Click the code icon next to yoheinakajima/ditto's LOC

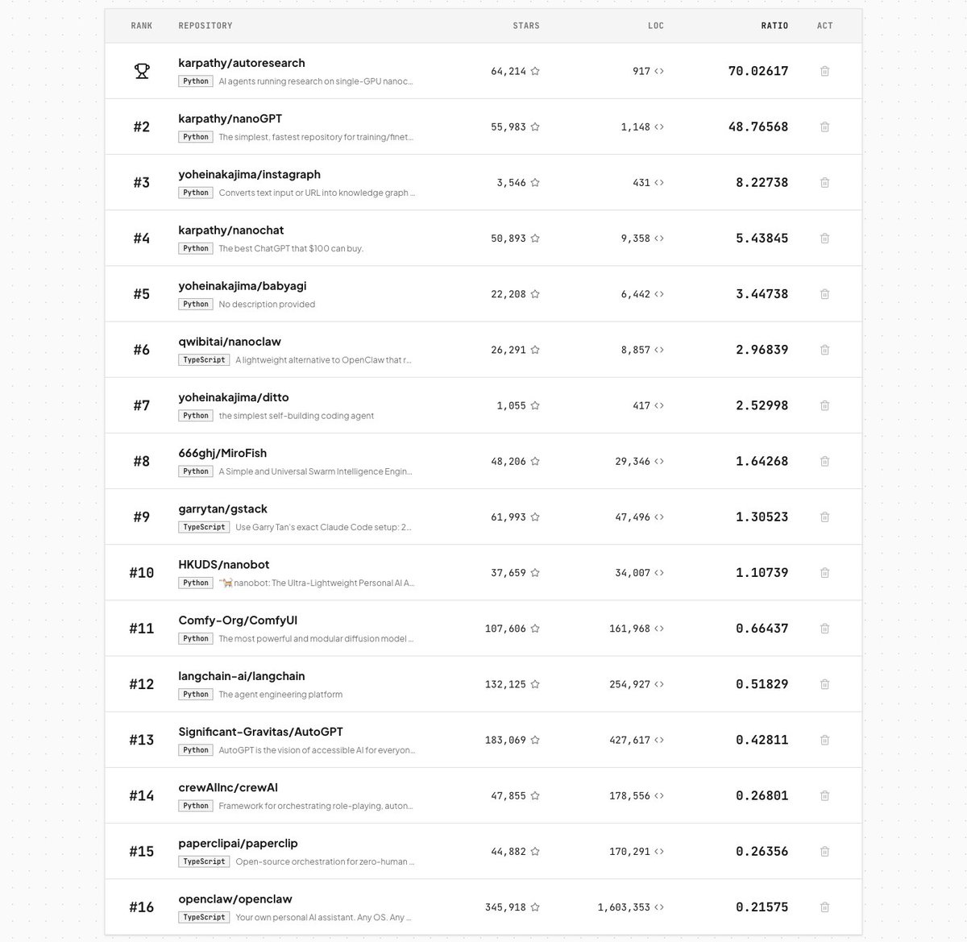[x=659, y=405]
